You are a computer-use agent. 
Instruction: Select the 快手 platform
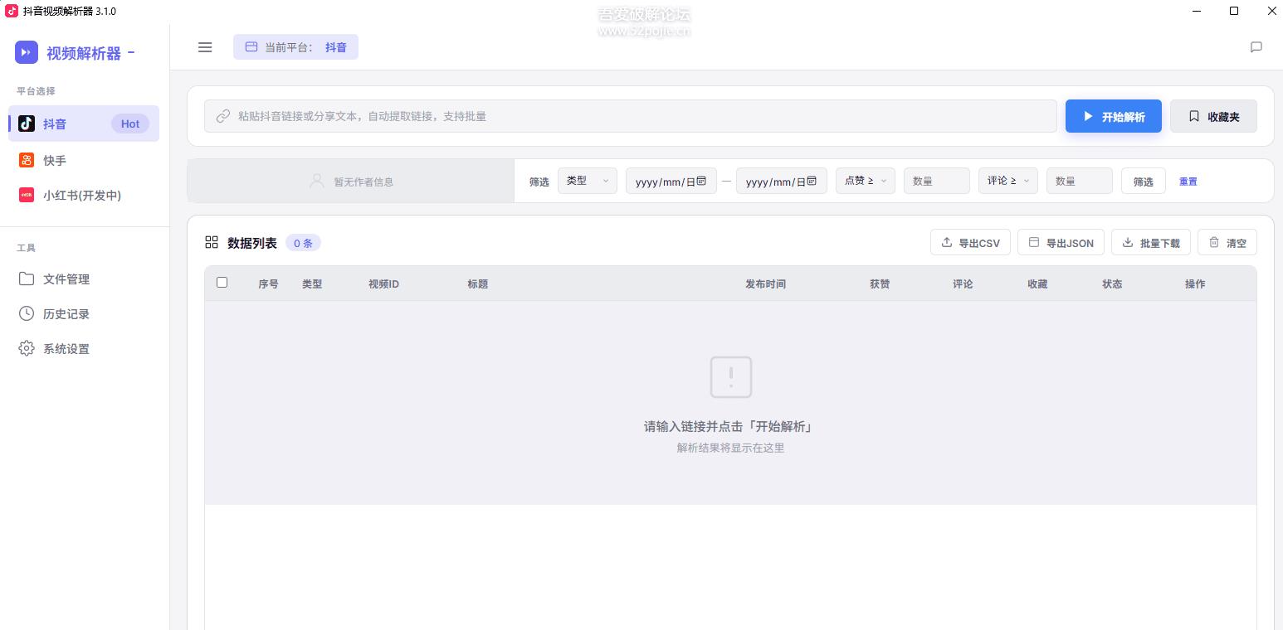pos(84,160)
